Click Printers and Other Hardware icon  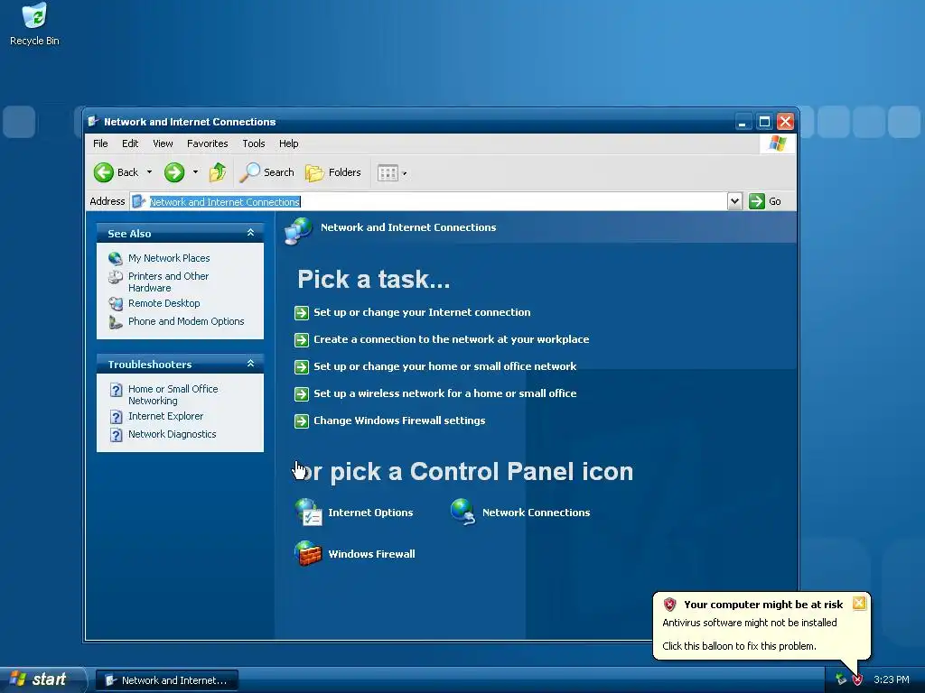pyautogui.click(x=116, y=277)
